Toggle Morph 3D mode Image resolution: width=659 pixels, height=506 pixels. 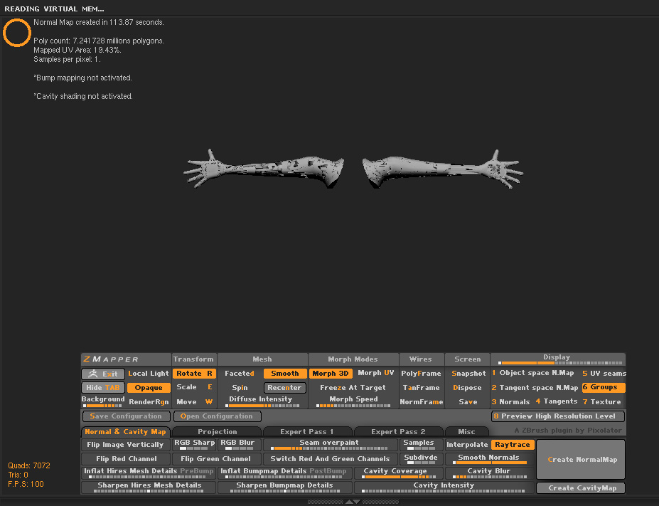click(x=331, y=373)
